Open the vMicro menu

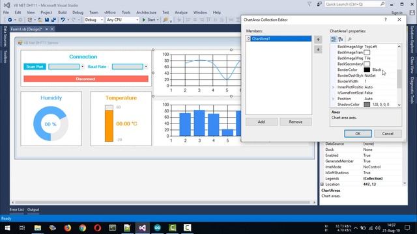coord(110,12)
